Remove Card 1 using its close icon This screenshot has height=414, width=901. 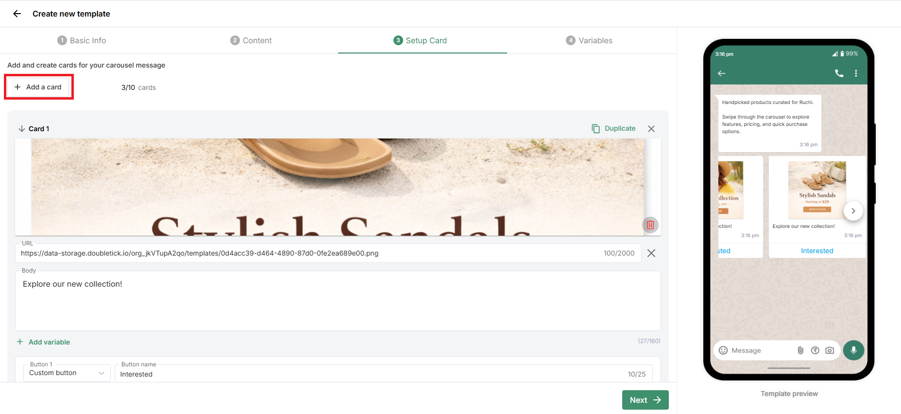pos(651,129)
